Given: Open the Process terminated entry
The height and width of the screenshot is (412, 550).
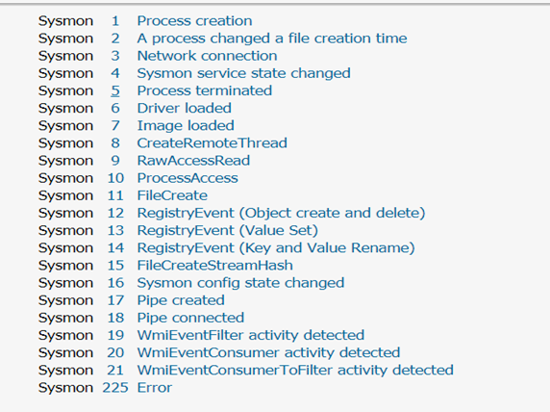Looking at the screenshot, I should point(205,90).
